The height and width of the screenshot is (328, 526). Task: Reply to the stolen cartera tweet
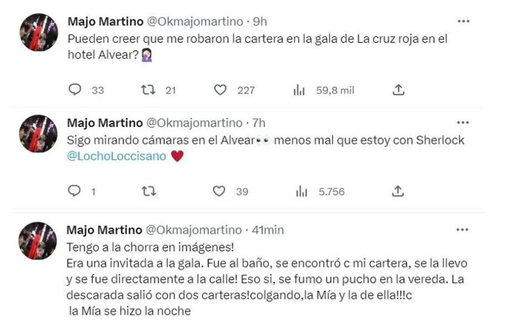[x=76, y=90]
